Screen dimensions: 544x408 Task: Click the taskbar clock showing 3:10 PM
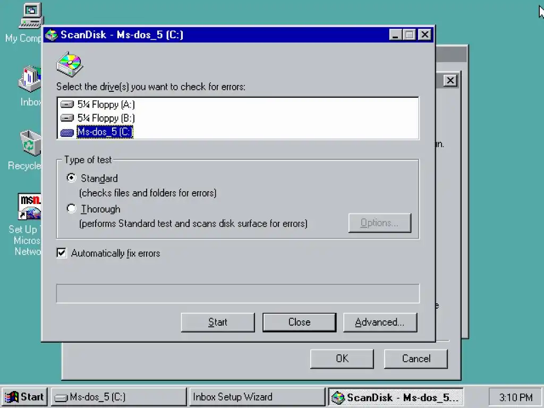pyautogui.click(x=515, y=397)
